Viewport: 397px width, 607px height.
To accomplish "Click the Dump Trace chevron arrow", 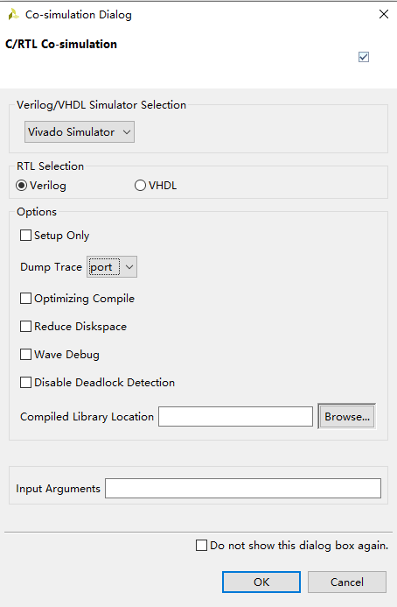I will click(129, 267).
